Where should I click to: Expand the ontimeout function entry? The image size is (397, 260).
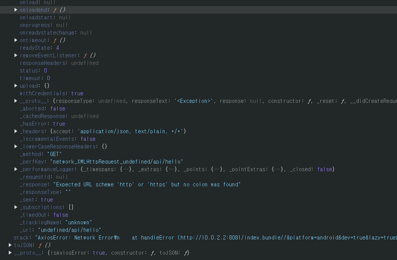click(16, 40)
